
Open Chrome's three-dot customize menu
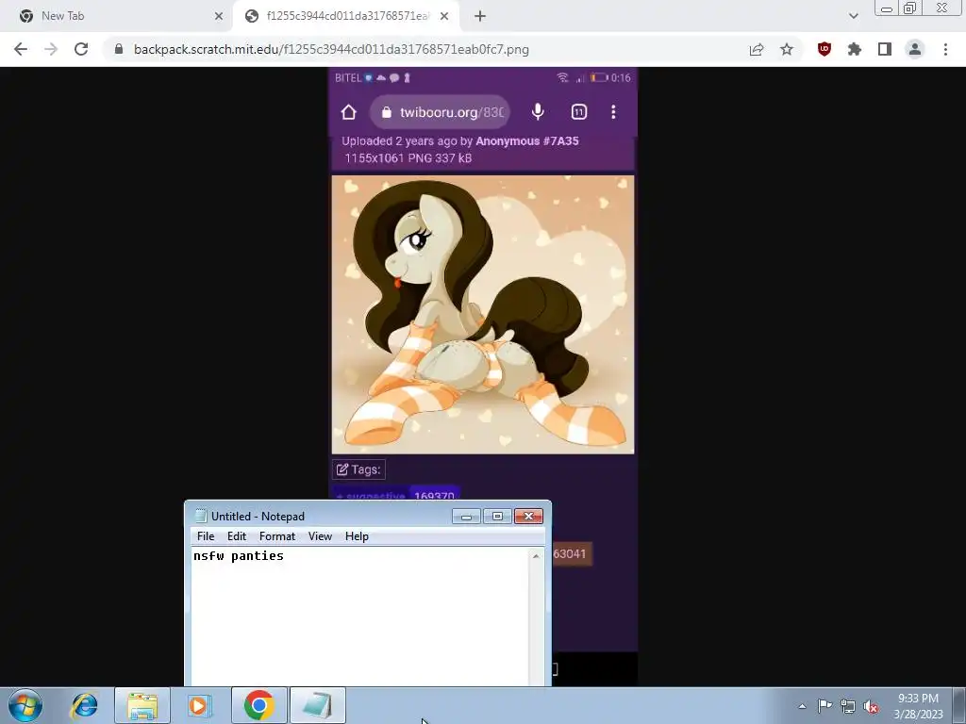pyautogui.click(x=945, y=49)
